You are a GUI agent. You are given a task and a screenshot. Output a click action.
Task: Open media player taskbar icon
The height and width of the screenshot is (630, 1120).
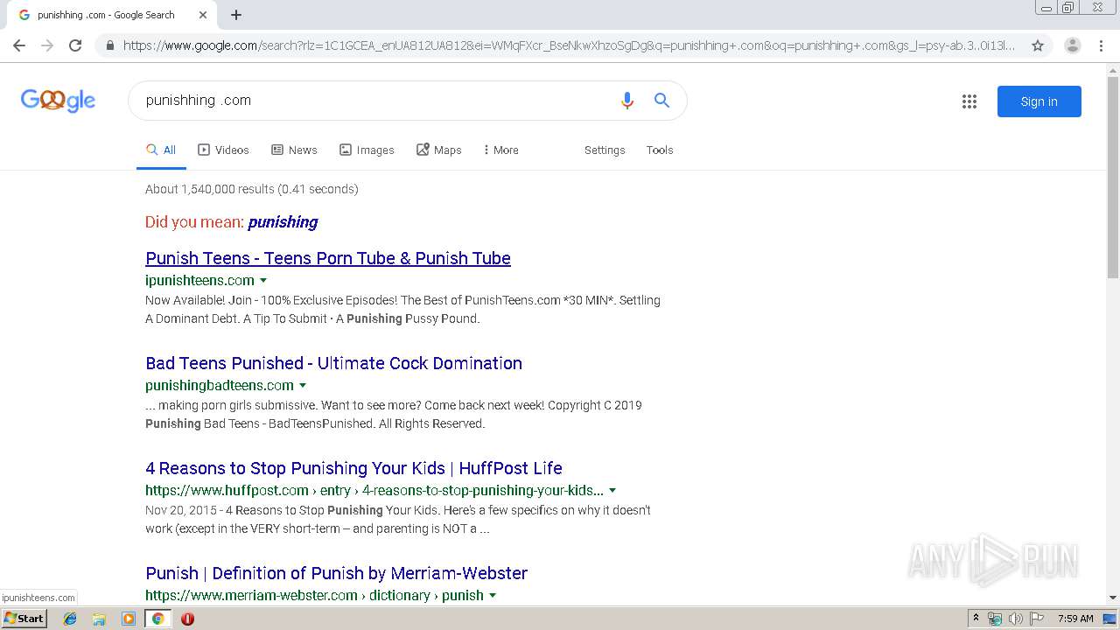[129, 619]
